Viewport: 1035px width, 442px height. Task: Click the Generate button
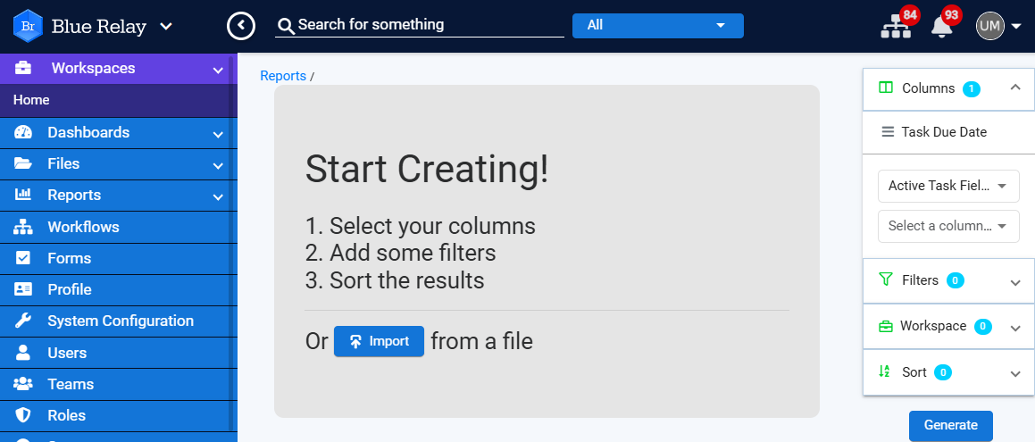tap(950, 426)
